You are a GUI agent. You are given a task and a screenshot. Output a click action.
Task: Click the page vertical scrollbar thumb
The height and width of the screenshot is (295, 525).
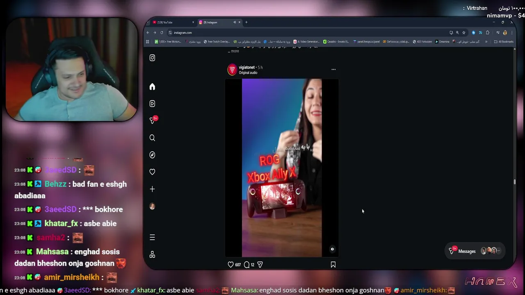coord(514,182)
